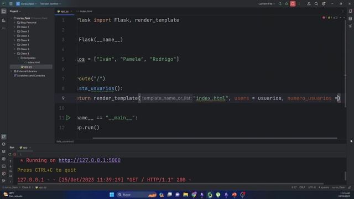Click the Project tool window icon
Image resolution: width=354 pixels, height=199 pixels.
click(x=4, y=11)
